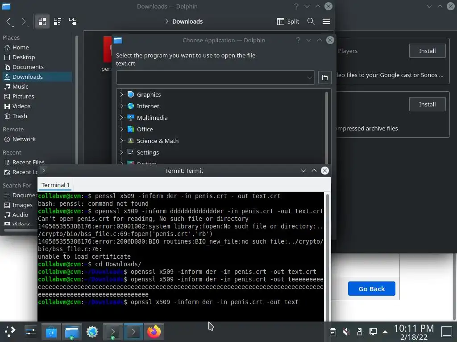This screenshot has height=342, width=457.
Task: Open removable devices tray icon
Action: [x=360, y=332]
